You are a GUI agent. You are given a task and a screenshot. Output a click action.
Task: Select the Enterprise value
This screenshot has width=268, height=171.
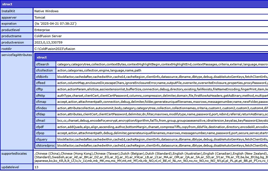pos(42,30)
